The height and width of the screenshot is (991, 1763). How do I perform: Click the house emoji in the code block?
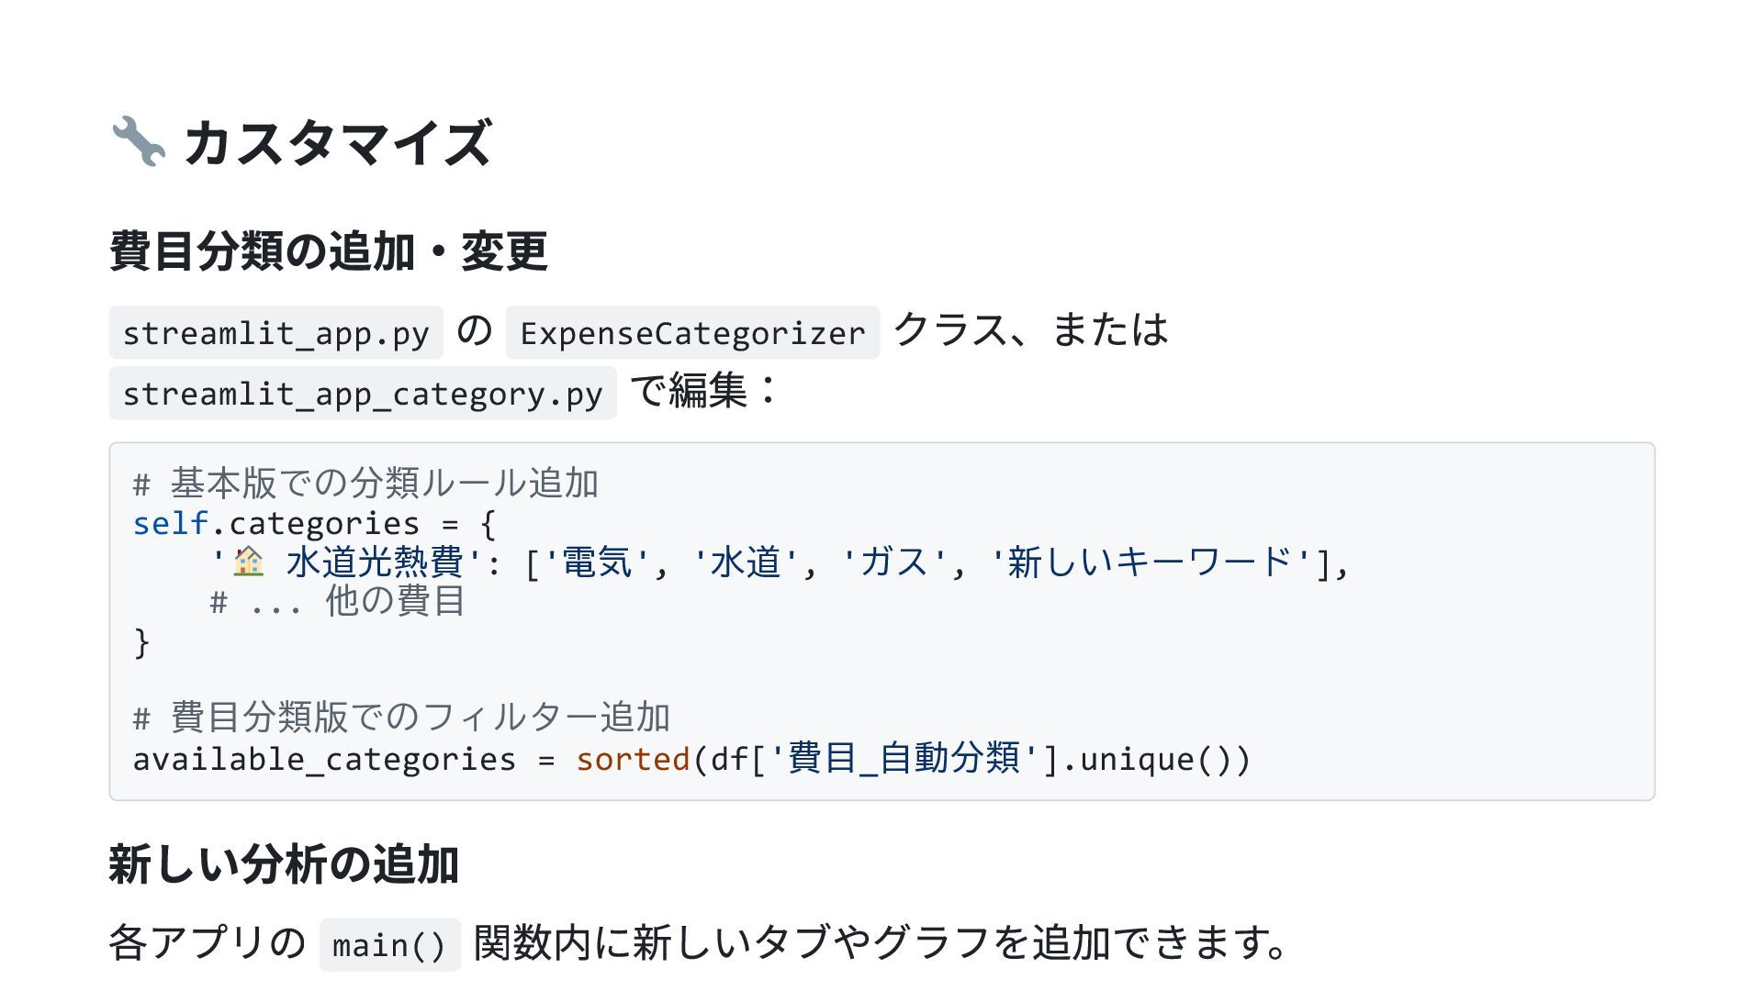pyautogui.click(x=248, y=562)
